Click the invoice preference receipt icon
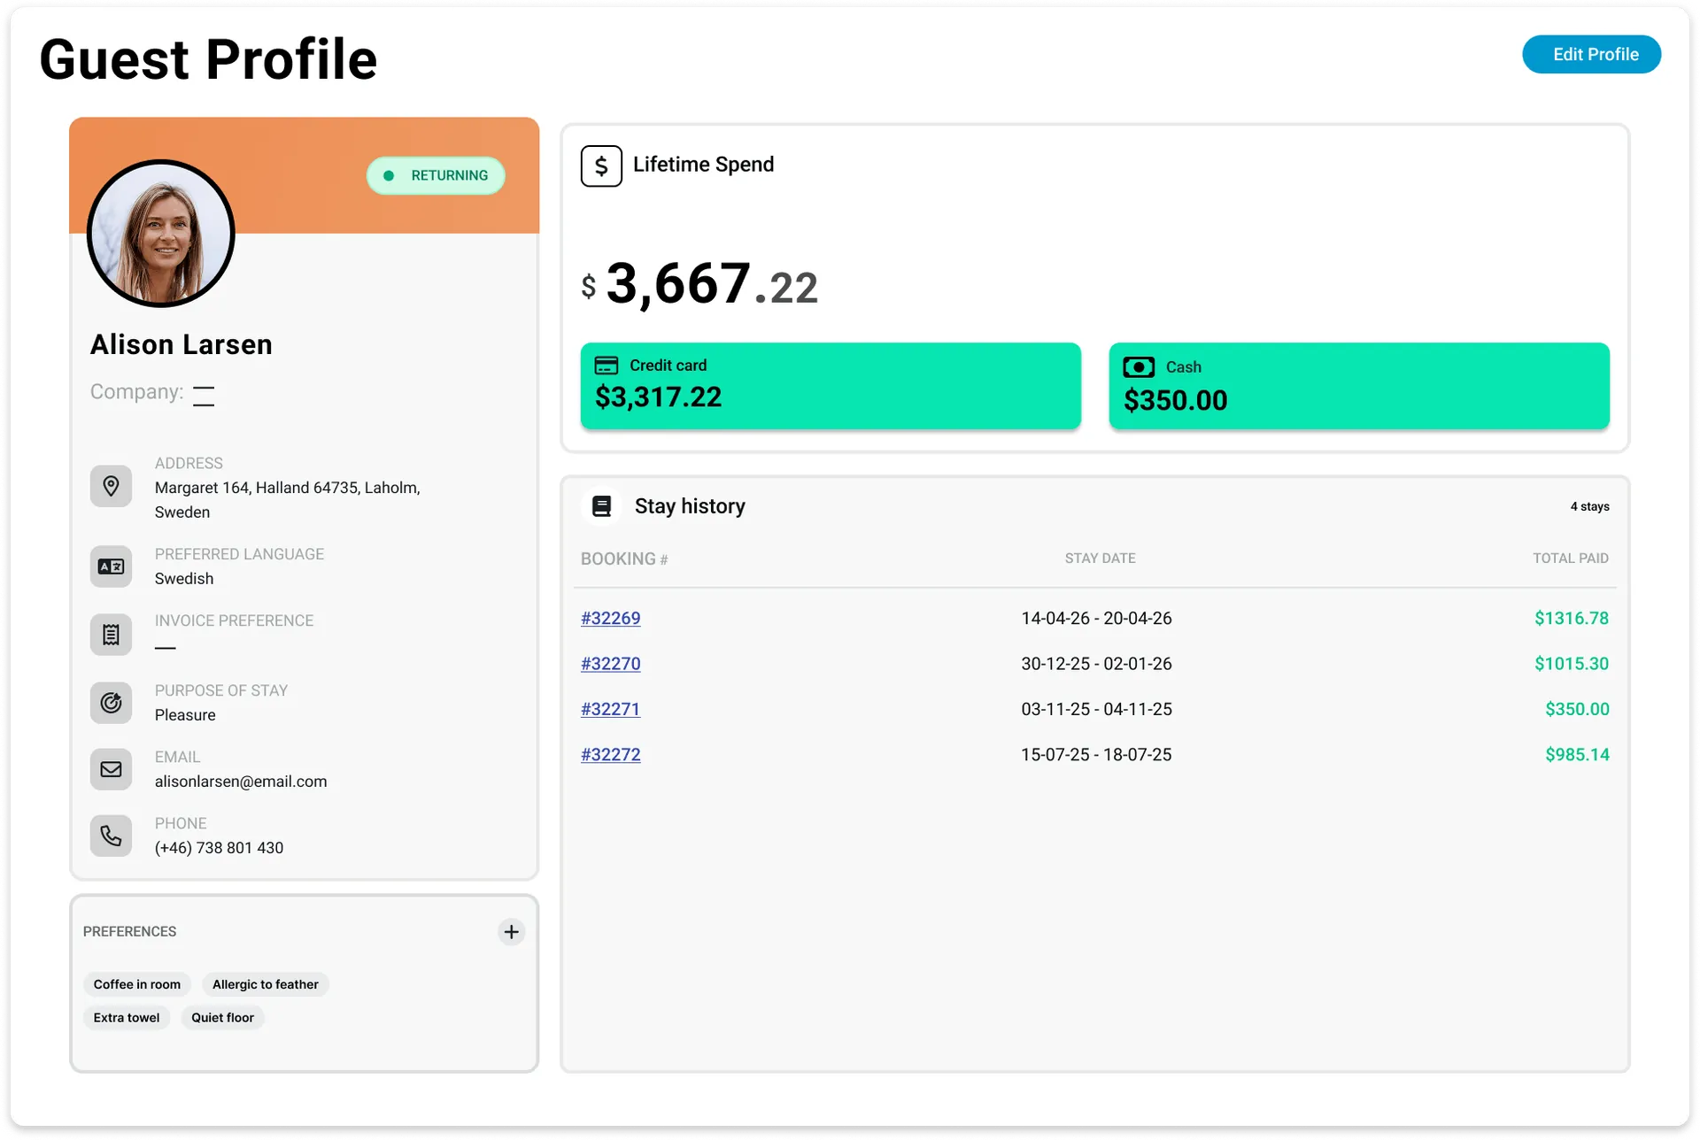Image resolution: width=1700 pixels, height=1140 pixels. coord(111,635)
